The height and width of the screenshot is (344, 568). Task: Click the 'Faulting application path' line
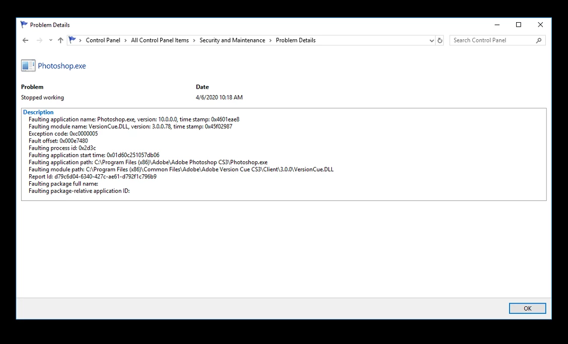coord(148,162)
